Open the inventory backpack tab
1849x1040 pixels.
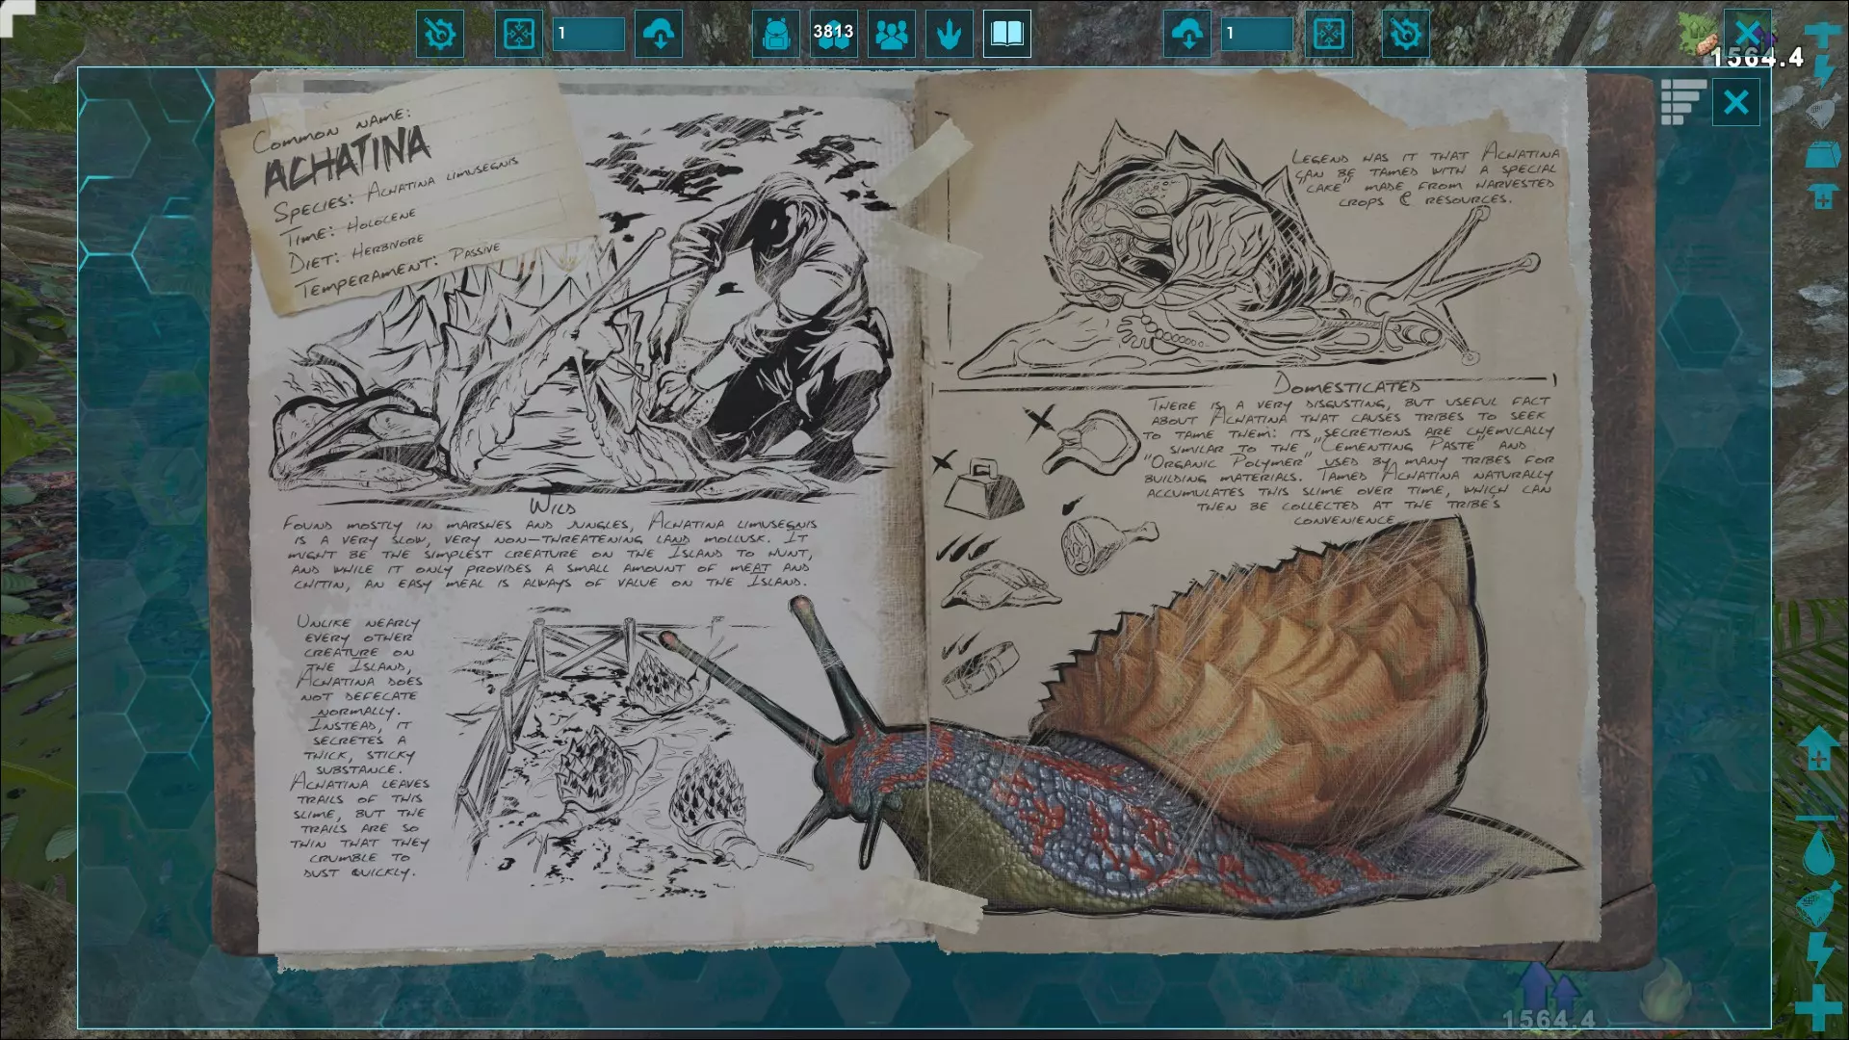tap(775, 35)
